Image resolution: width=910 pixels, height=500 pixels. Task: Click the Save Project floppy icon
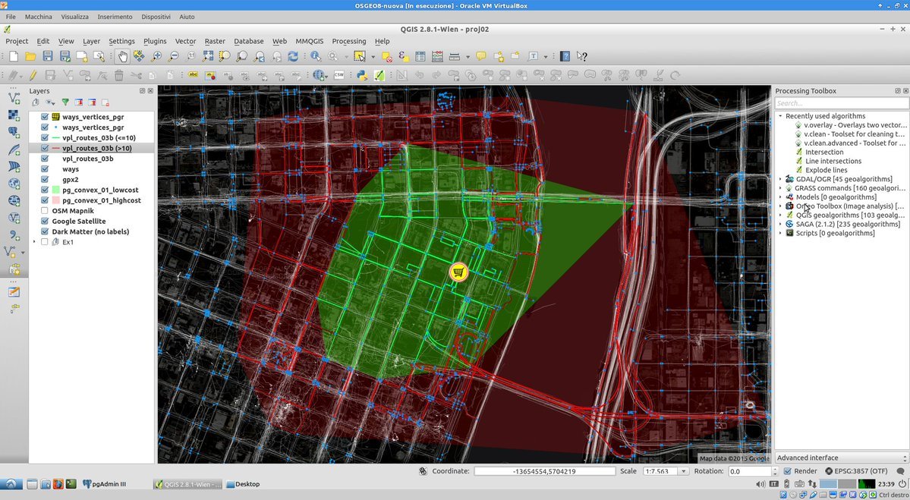[x=48, y=56]
